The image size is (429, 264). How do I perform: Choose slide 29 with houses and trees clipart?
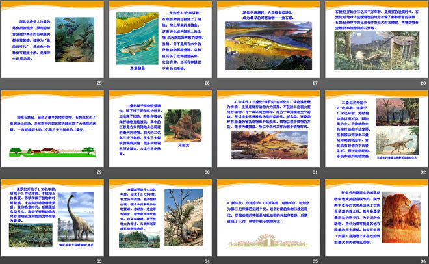click(x=53, y=129)
